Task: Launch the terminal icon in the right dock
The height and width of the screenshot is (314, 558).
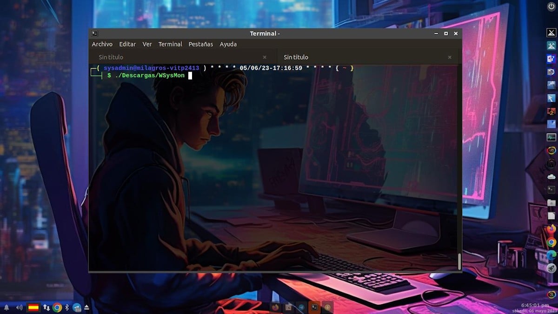Action: pyautogui.click(x=551, y=190)
